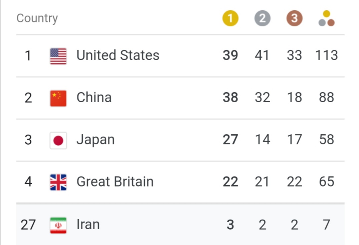Click Great Britain's total of 65

(326, 182)
